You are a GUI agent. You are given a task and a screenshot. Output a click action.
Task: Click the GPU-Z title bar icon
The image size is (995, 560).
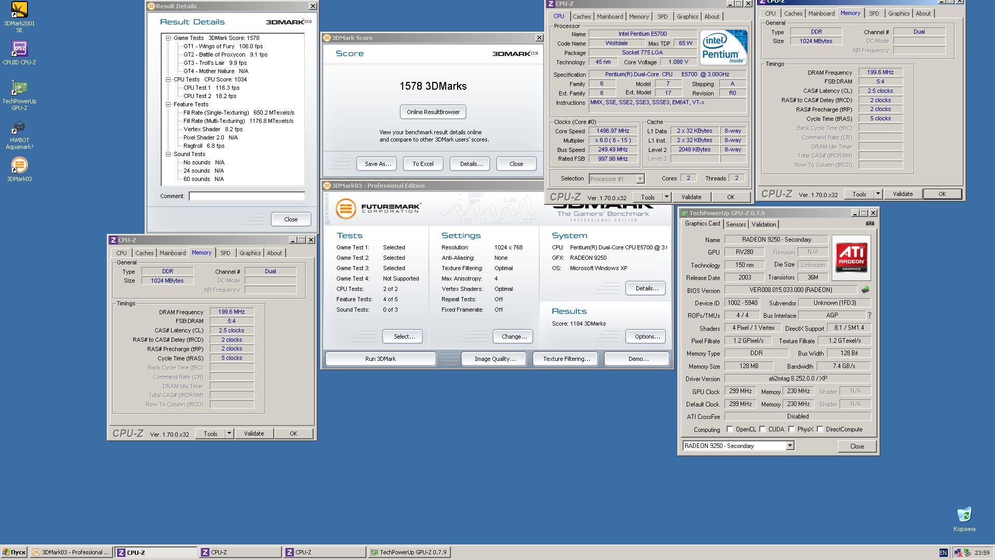[684, 213]
